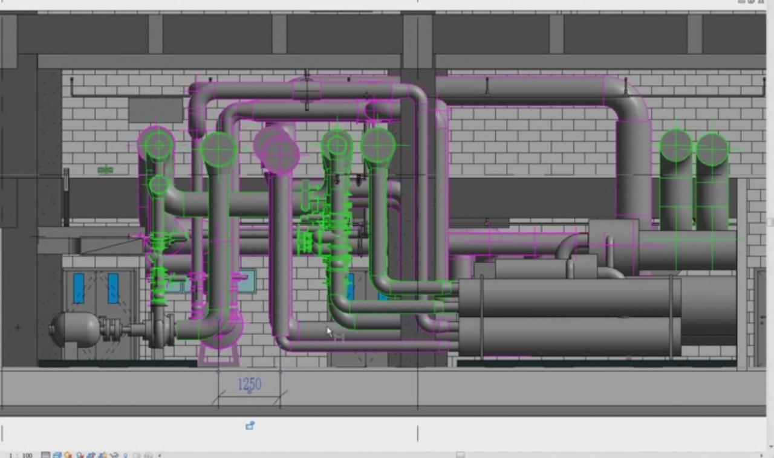Toggle Shadows in the view control bar

tap(80, 455)
